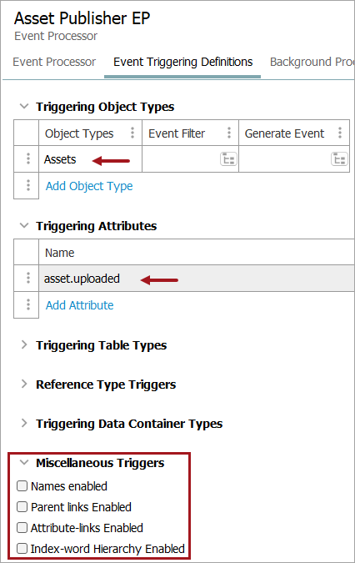
Task: Enable the Names enabled checkbox
Action: click(22, 485)
